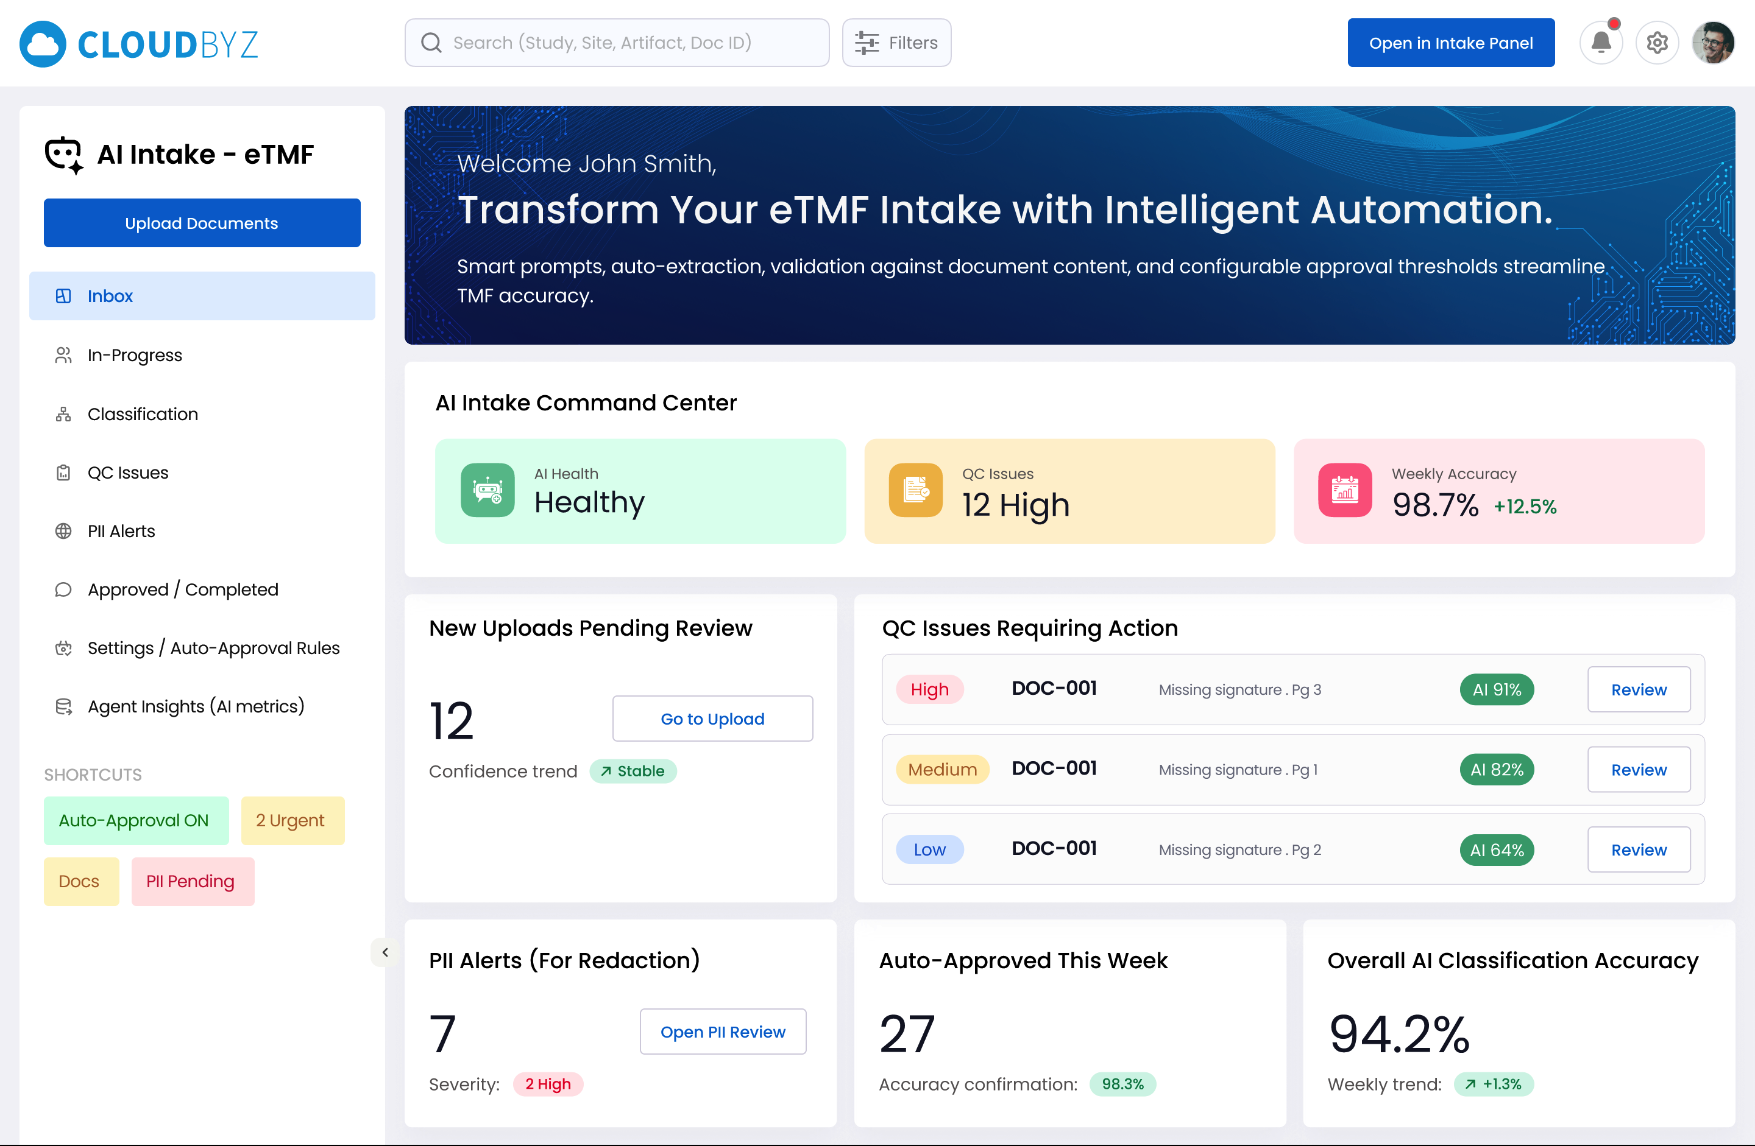Click the AI 91% confidence badge
Screen dimensions: 1755x1146
1496,690
